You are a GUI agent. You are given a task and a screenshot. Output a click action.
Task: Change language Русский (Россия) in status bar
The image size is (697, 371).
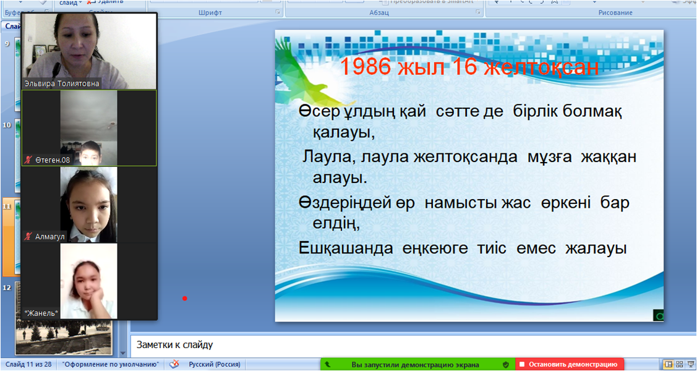coord(215,365)
